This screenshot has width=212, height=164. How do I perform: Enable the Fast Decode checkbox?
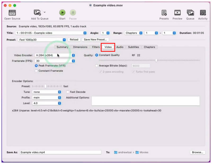pyautogui.click(x=68, y=92)
